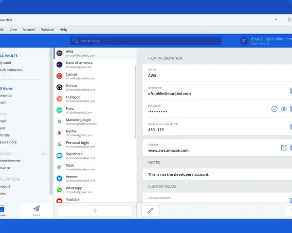Add a new vault item with plus button
Screen dimensions: 292x233
[95, 211]
